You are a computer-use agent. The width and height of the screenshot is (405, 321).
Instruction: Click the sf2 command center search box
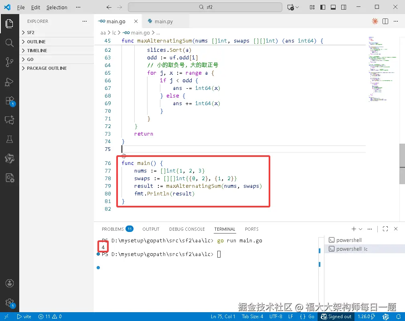tap(205, 7)
